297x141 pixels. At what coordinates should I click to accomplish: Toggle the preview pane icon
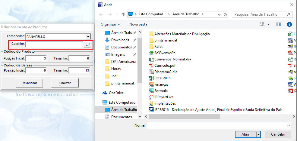pos(278,24)
